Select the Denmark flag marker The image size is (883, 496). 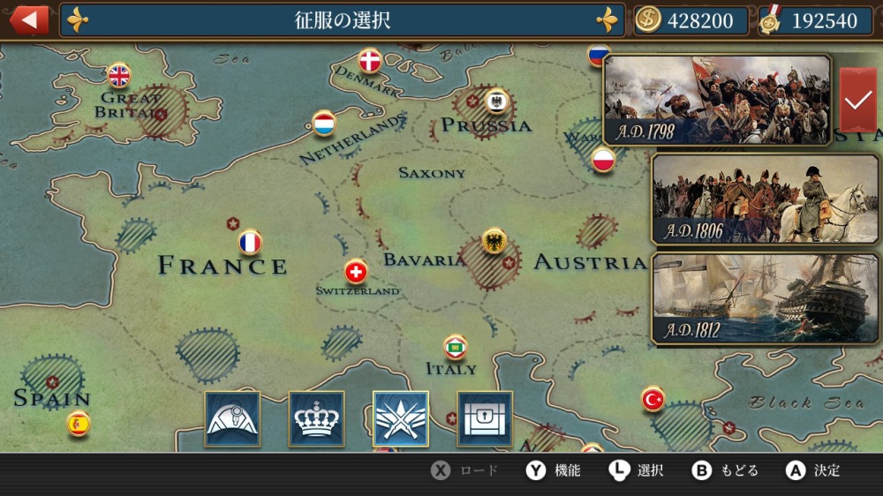click(370, 61)
